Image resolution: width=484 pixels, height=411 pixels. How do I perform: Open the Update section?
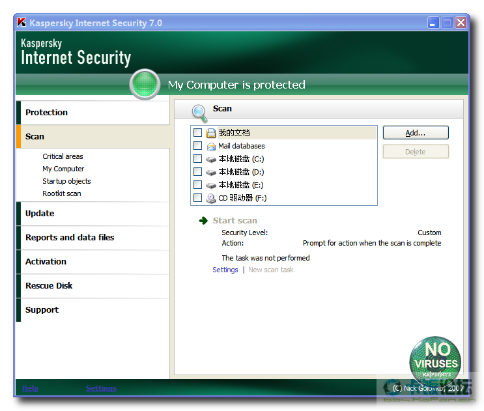pyautogui.click(x=93, y=214)
